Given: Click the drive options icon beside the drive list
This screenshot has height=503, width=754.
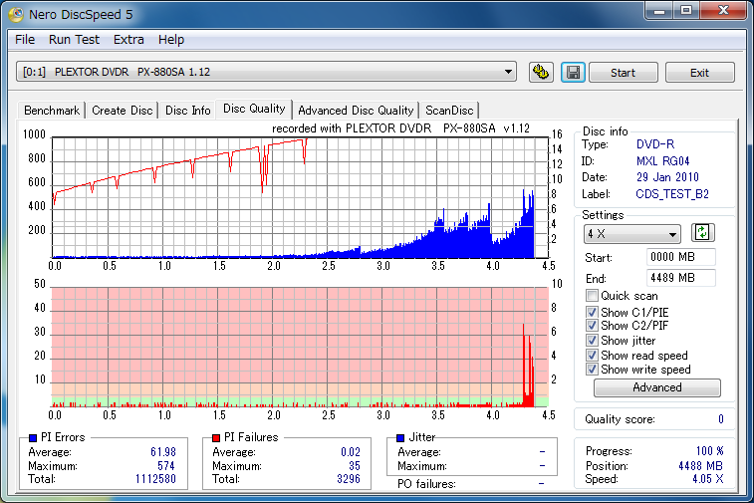Looking at the screenshot, I should tap(541, 73).
